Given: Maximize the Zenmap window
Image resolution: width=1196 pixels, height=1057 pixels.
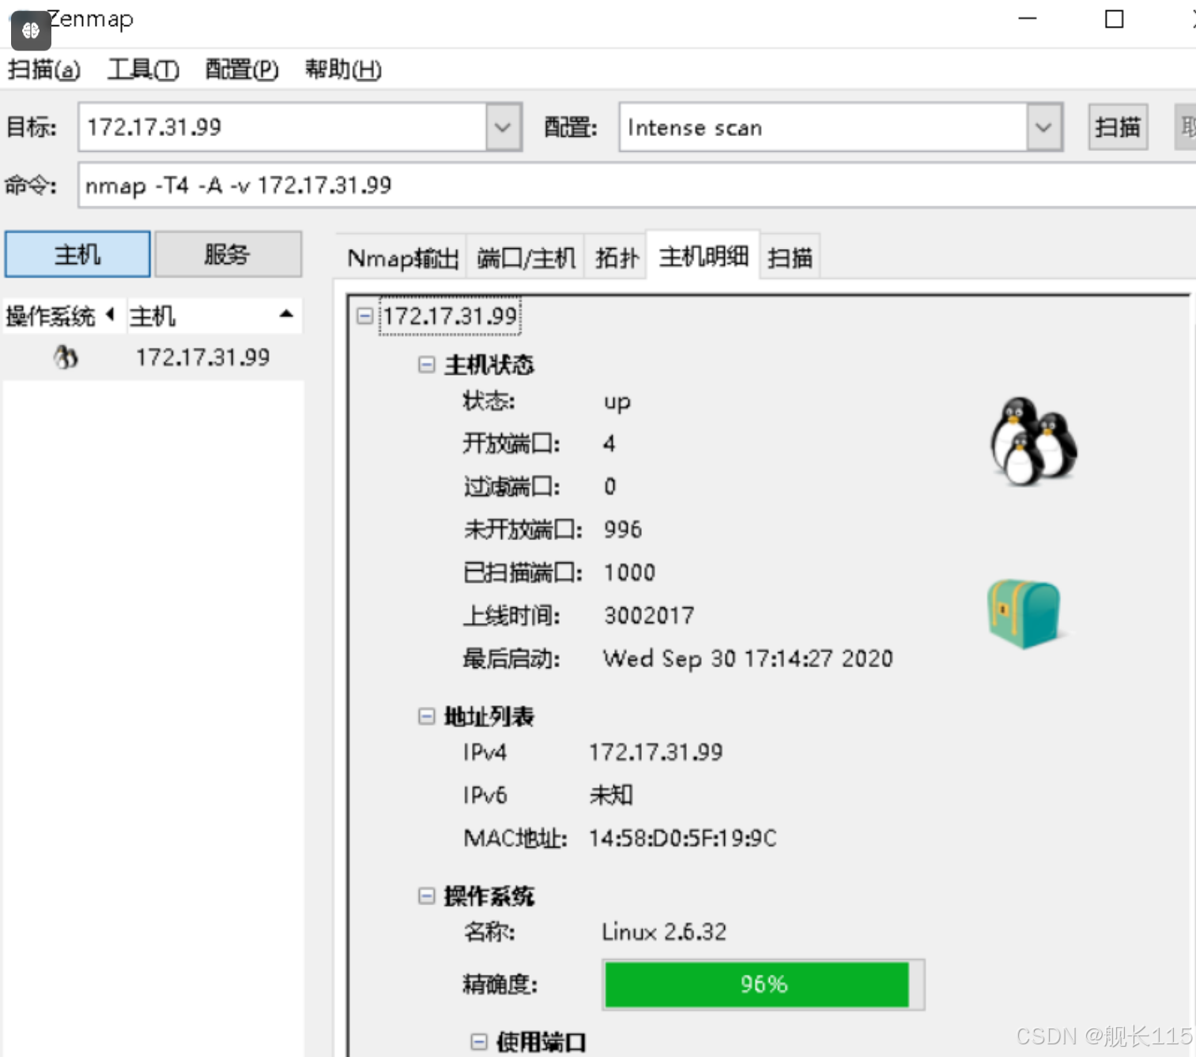Looking at the screenshot, I should pyautogui.click(x=1114, y=19).
